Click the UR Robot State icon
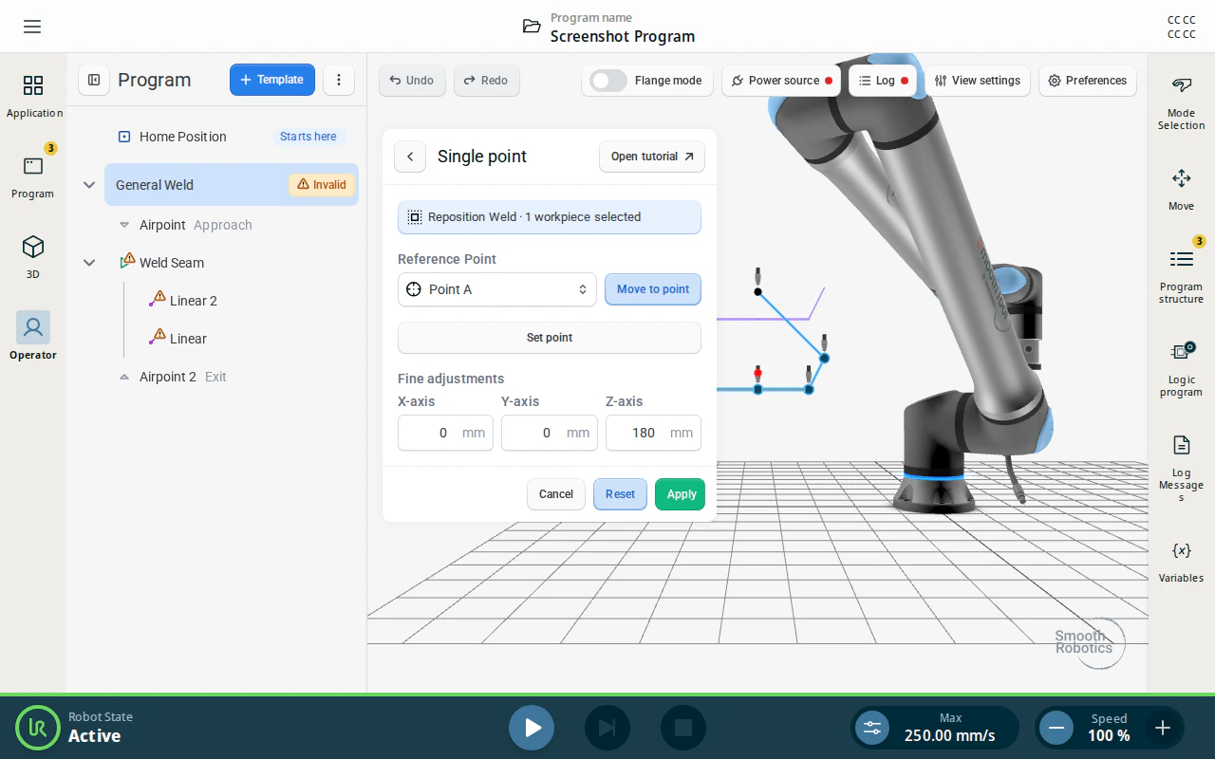The image size is (1215, 759). [x=38, y=728]
